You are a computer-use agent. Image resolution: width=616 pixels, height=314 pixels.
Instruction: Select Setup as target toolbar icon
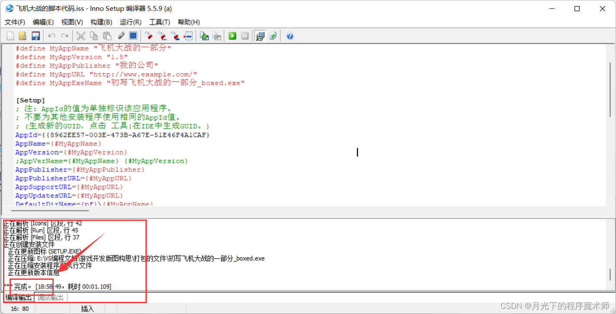pyautogui.click(x=260, y=36)
